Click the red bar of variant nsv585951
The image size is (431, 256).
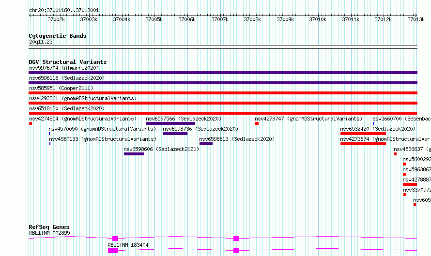pos(223,93)
